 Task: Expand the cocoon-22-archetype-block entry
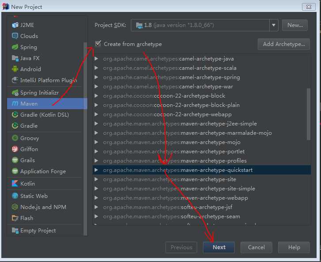coord(96,96)
